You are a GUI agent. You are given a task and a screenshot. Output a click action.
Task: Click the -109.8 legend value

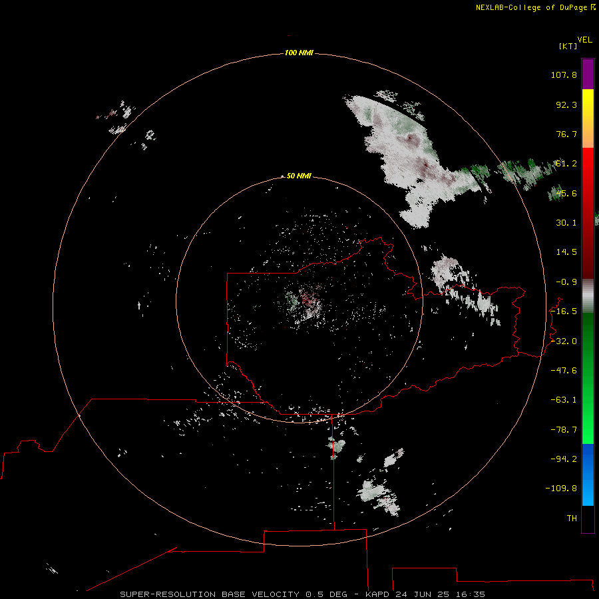tap(562, 489)
